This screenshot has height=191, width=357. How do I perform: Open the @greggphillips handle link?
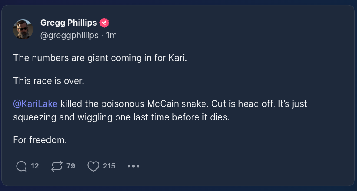[x=69, y=35]
